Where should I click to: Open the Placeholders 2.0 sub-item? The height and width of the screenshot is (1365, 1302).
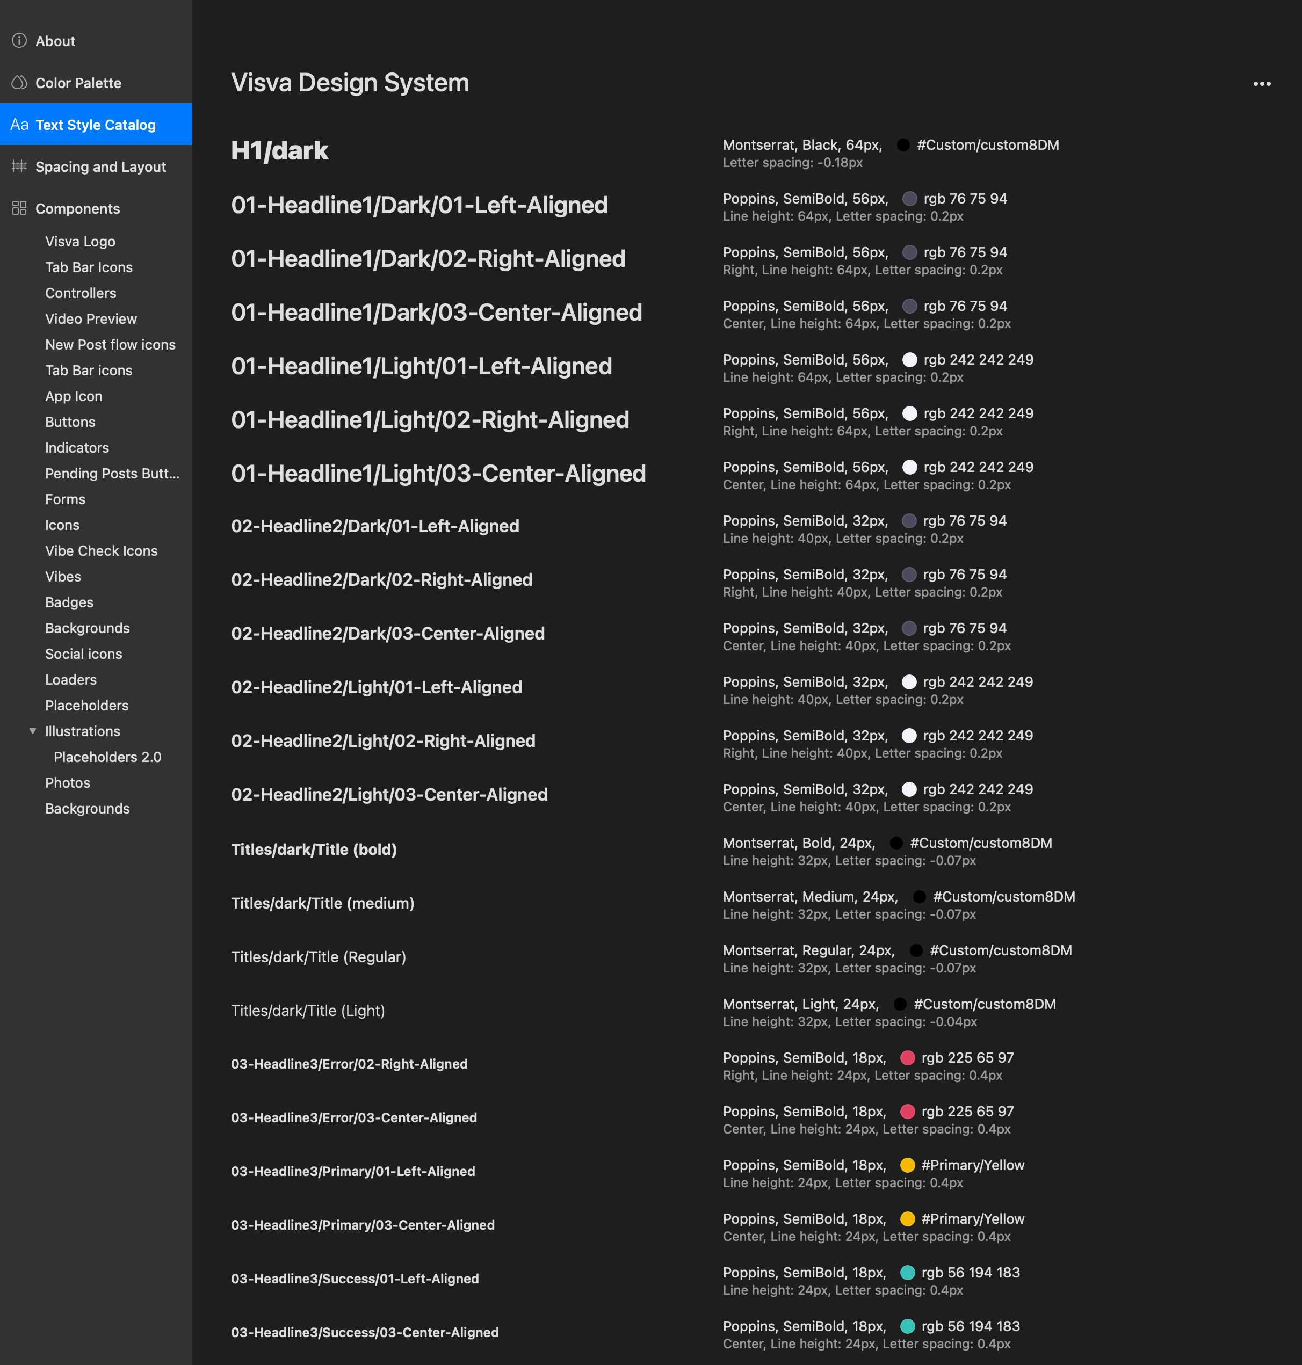pos(107,757)
